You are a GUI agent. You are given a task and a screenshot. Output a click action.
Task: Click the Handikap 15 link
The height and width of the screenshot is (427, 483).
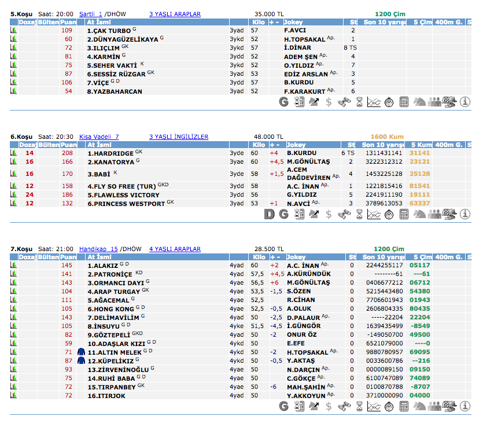(98, 249)
